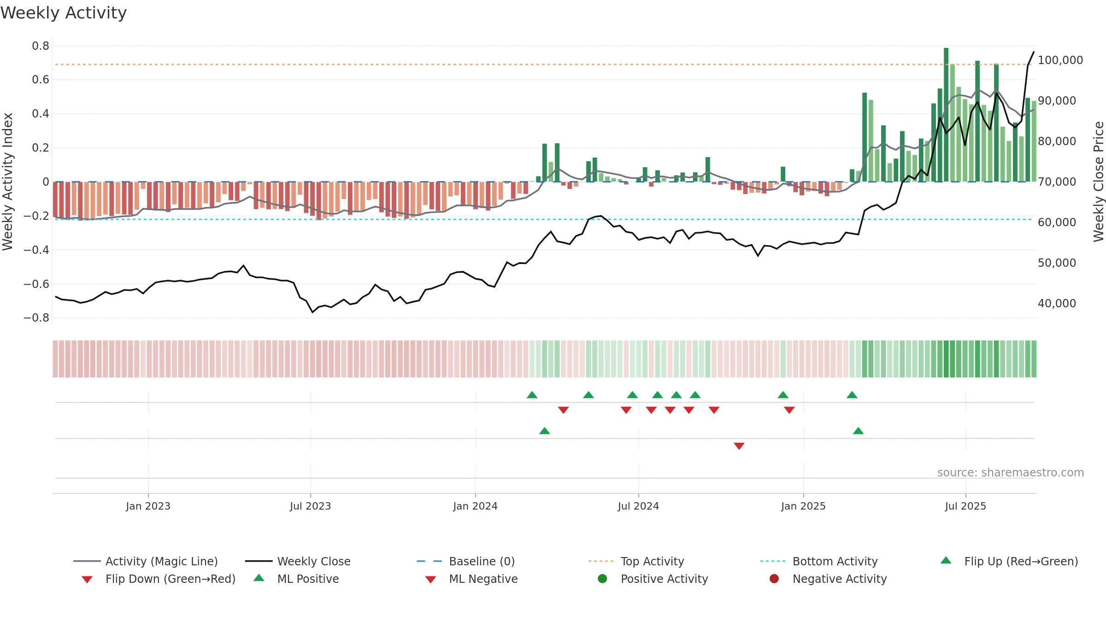Toggle the Negative Activity legend entry
This screenshot has width=1106, height=622.
click(828, 579)
